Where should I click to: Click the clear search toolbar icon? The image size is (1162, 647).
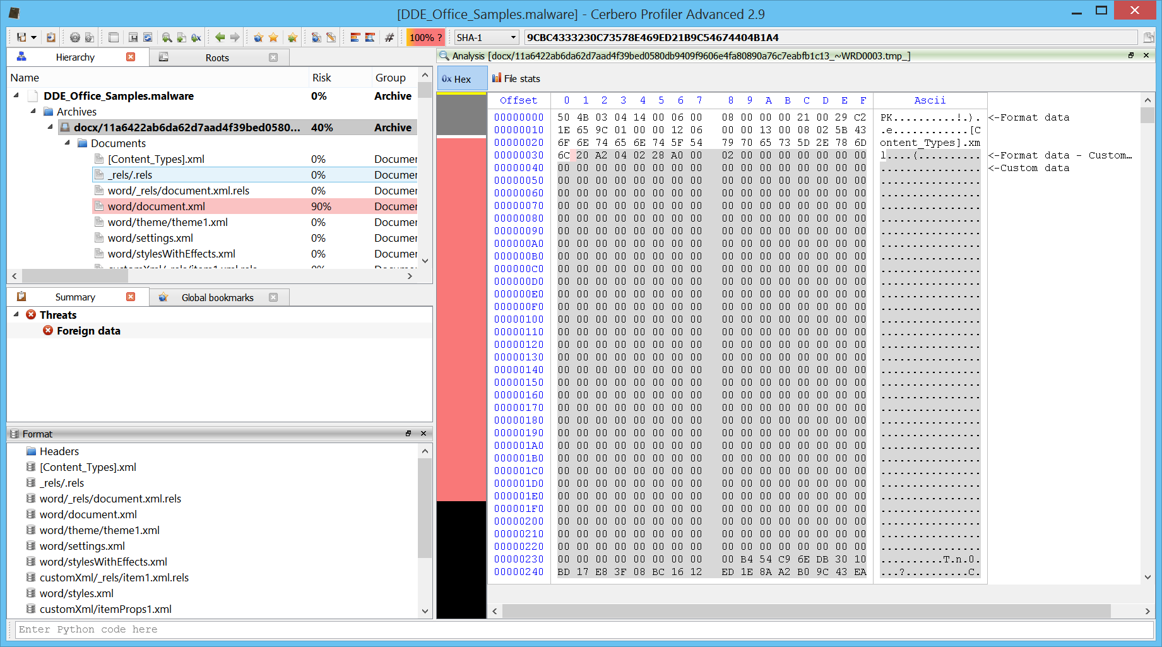[x=196, y=37]
